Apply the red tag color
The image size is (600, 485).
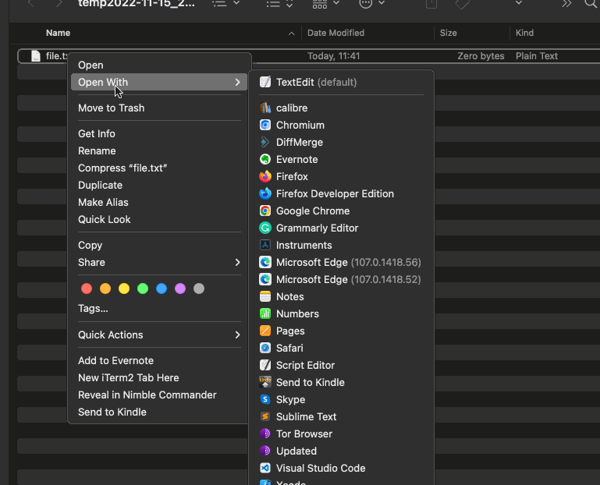pyautogui.click(x=87, y=289)
